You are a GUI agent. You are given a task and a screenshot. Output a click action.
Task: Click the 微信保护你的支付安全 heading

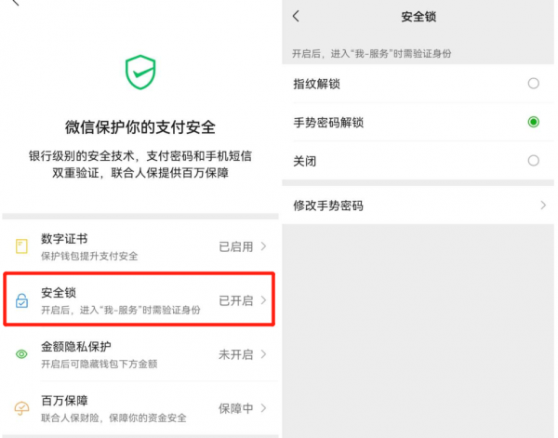tap(140, 127)
